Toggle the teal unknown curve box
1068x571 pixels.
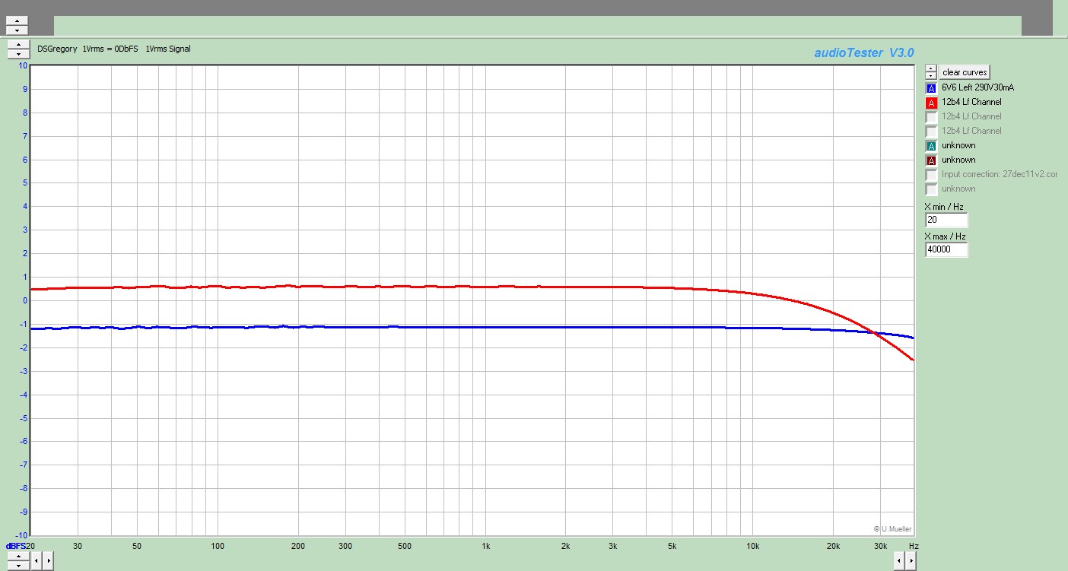point(931,146)
